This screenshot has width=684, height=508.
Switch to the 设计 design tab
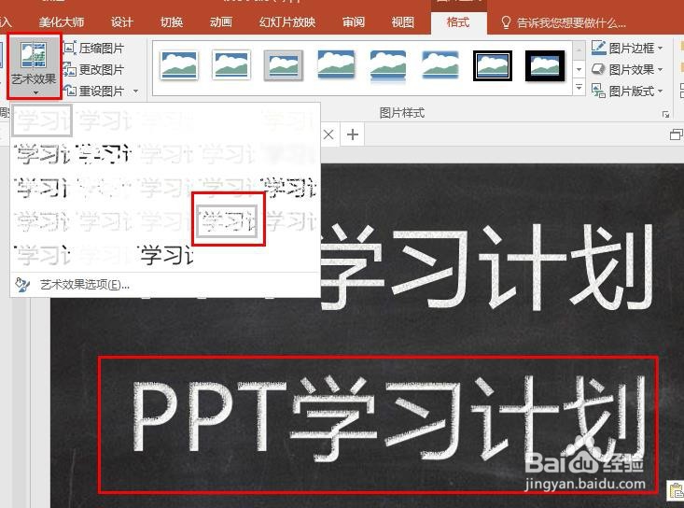coord(121,21)
